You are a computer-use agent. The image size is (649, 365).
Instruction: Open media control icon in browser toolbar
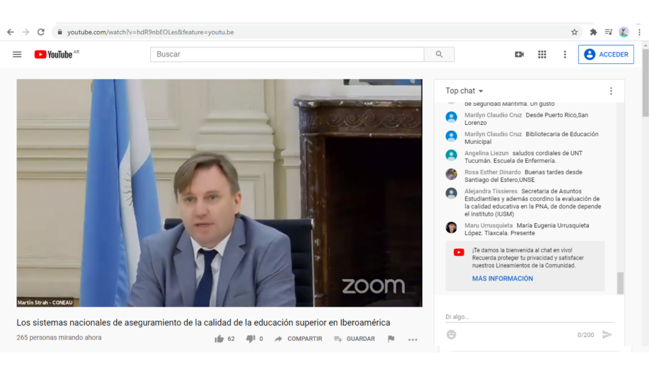608,32
